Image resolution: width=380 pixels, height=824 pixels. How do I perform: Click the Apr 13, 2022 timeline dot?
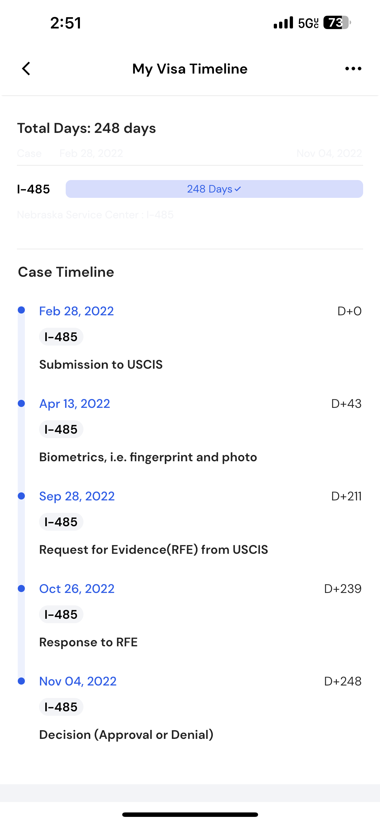click(x=21, y=403)
